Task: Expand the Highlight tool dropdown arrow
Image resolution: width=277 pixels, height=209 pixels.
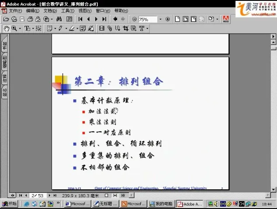Action: pos(77,28)
